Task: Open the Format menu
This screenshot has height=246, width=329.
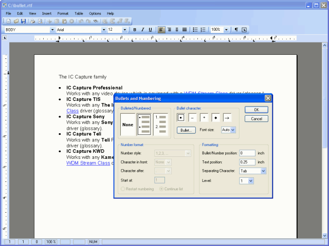Action: [x=63, y=13]
